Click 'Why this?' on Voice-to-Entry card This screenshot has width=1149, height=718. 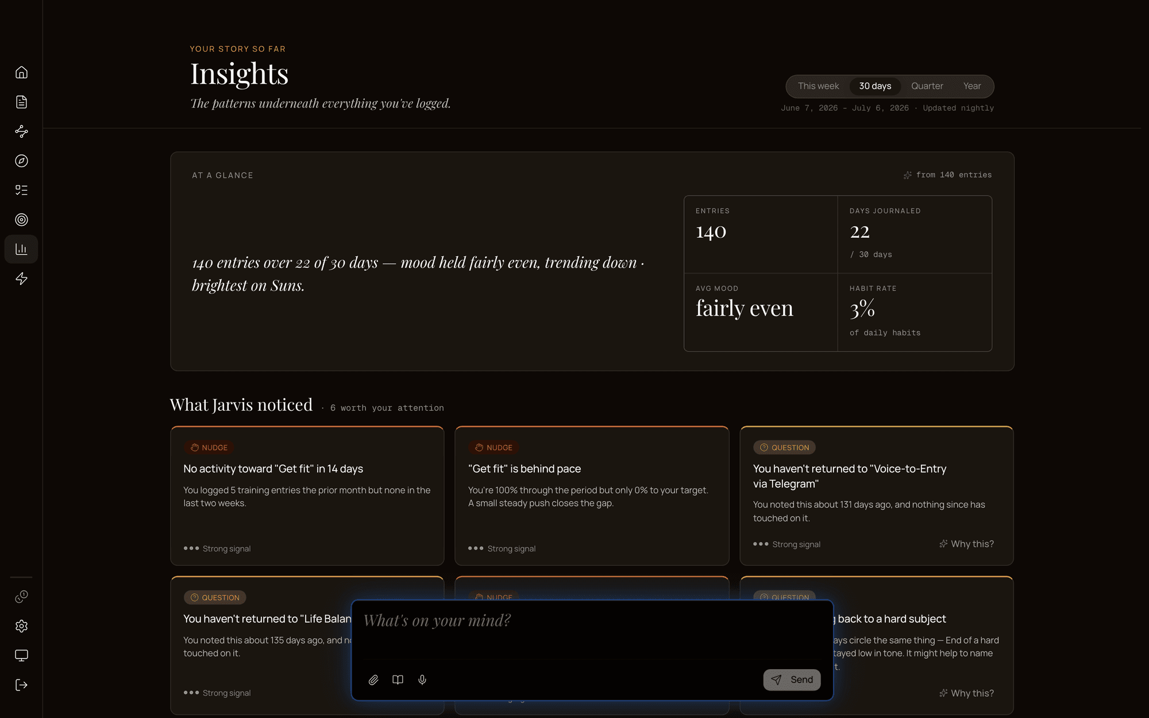coord(966,544)
